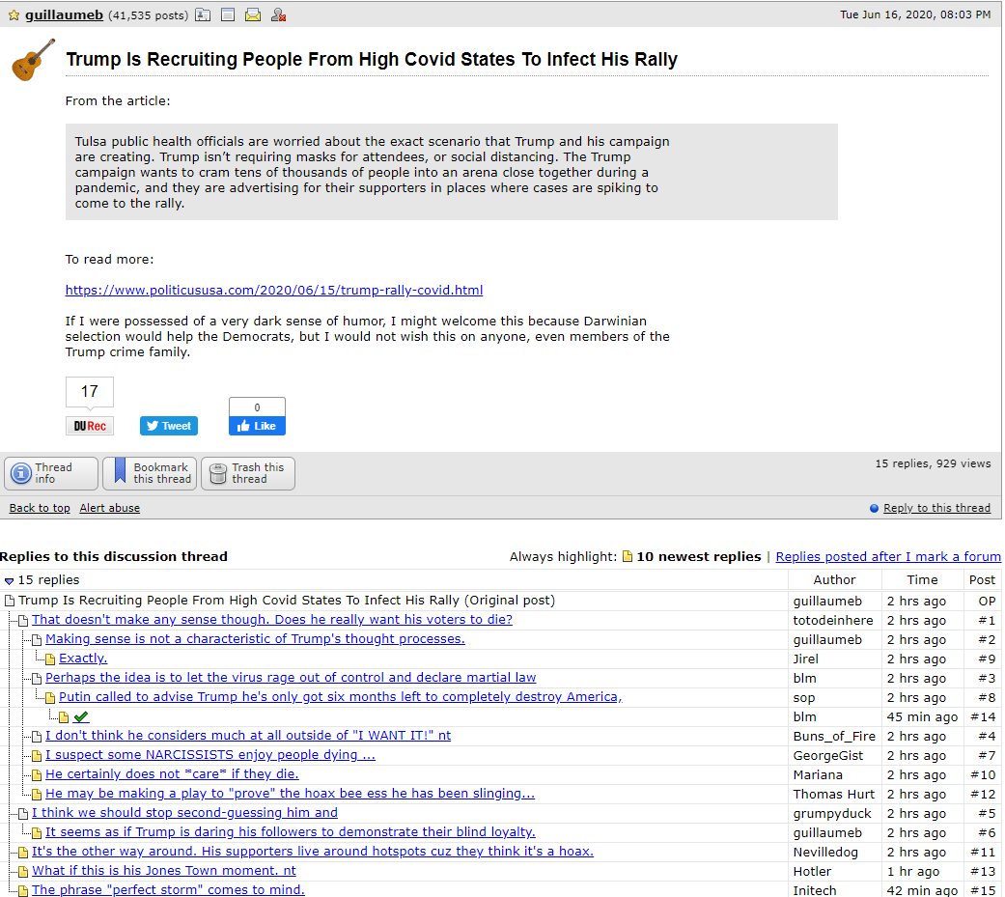Click the '45 min ago' time cell
Screen dimensions: 1005x897
[922, 716]
